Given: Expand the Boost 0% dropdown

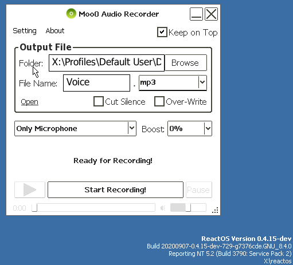Looking at the screenshot, I should click(x=208, y=128).
